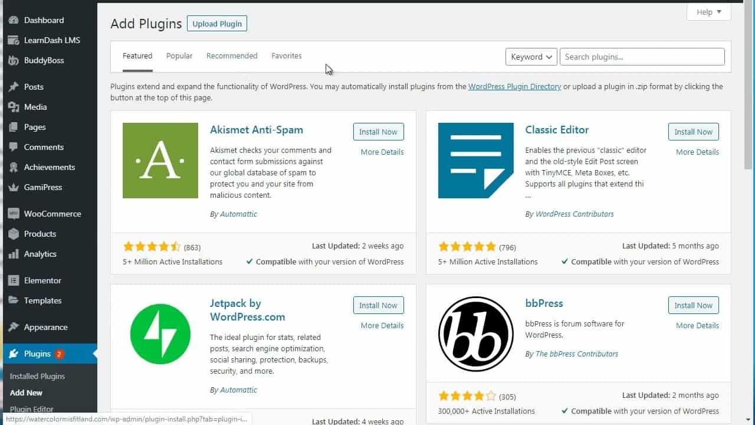This screenshot has width=755, height=425.
Task: View More Details for Akismet Anti-Spam
Action: (x=382, y=152)
